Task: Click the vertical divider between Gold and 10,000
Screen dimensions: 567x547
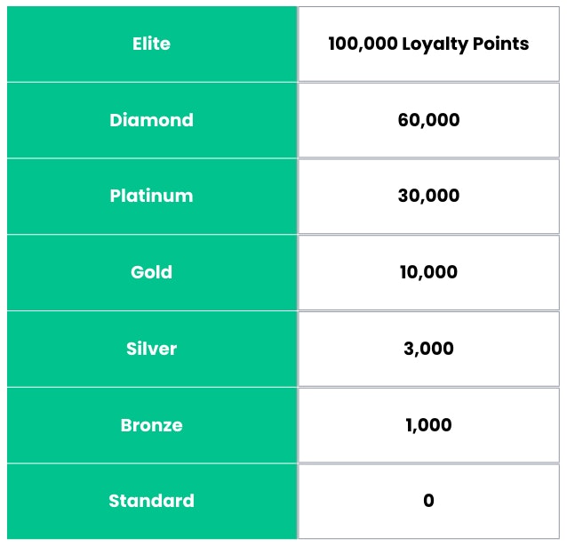Action: pyautogui.click(x=298, y=272)
